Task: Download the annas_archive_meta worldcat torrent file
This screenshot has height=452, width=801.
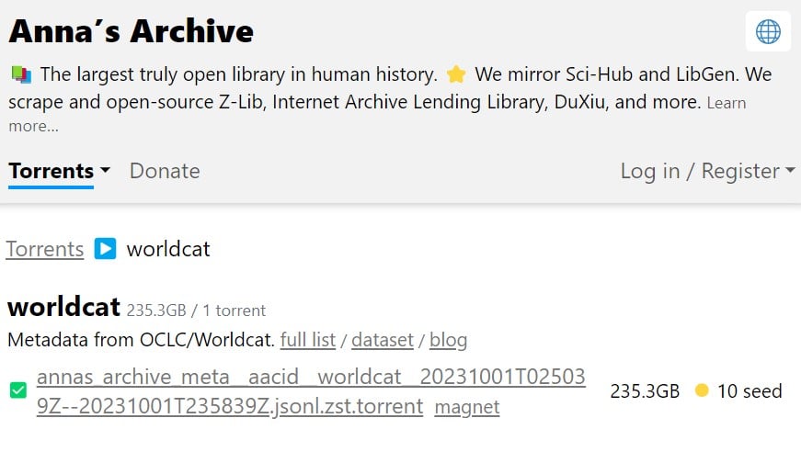Action: click(311, 391)
